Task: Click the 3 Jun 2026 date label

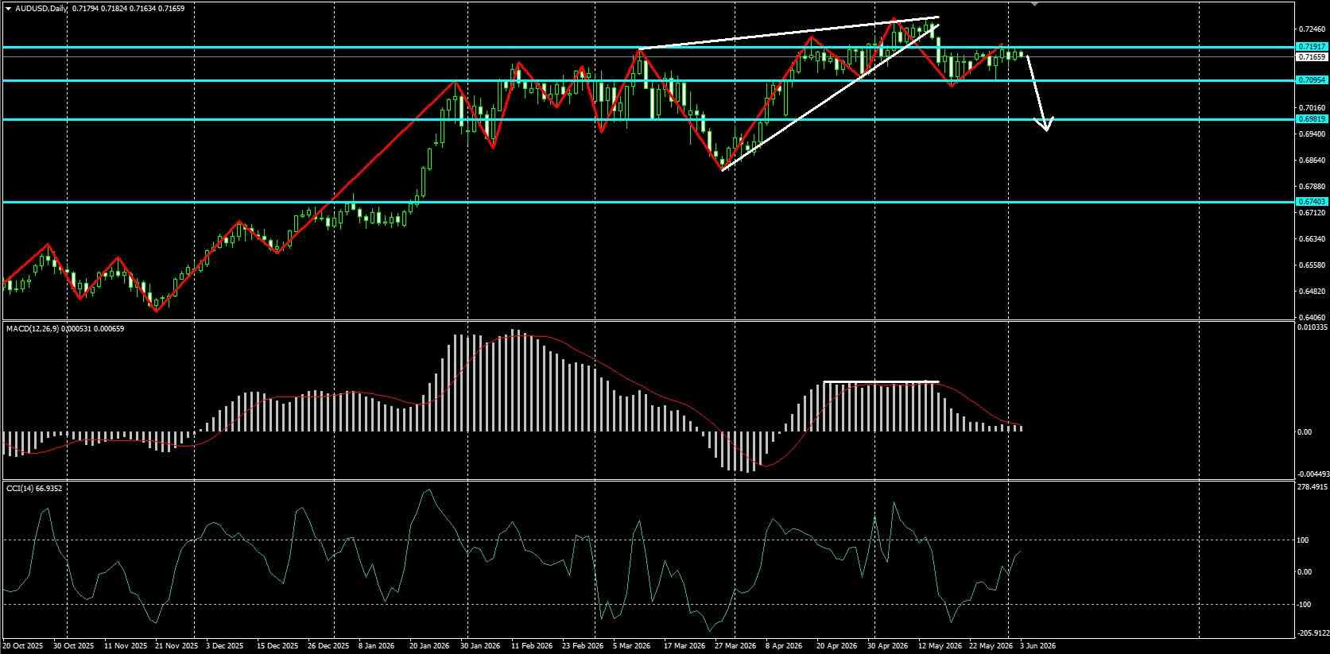Action: [x=1037, y=646]
